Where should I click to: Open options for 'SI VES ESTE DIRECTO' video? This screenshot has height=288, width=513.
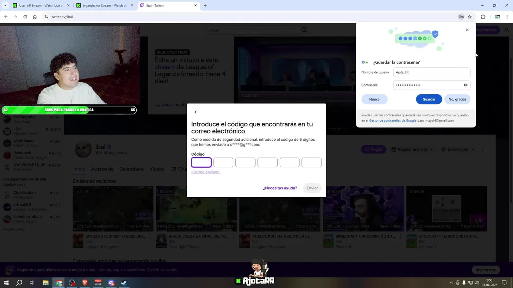(150, 236)
